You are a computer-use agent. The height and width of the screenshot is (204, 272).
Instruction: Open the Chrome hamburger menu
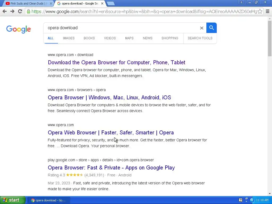click(x=268, y=11)
